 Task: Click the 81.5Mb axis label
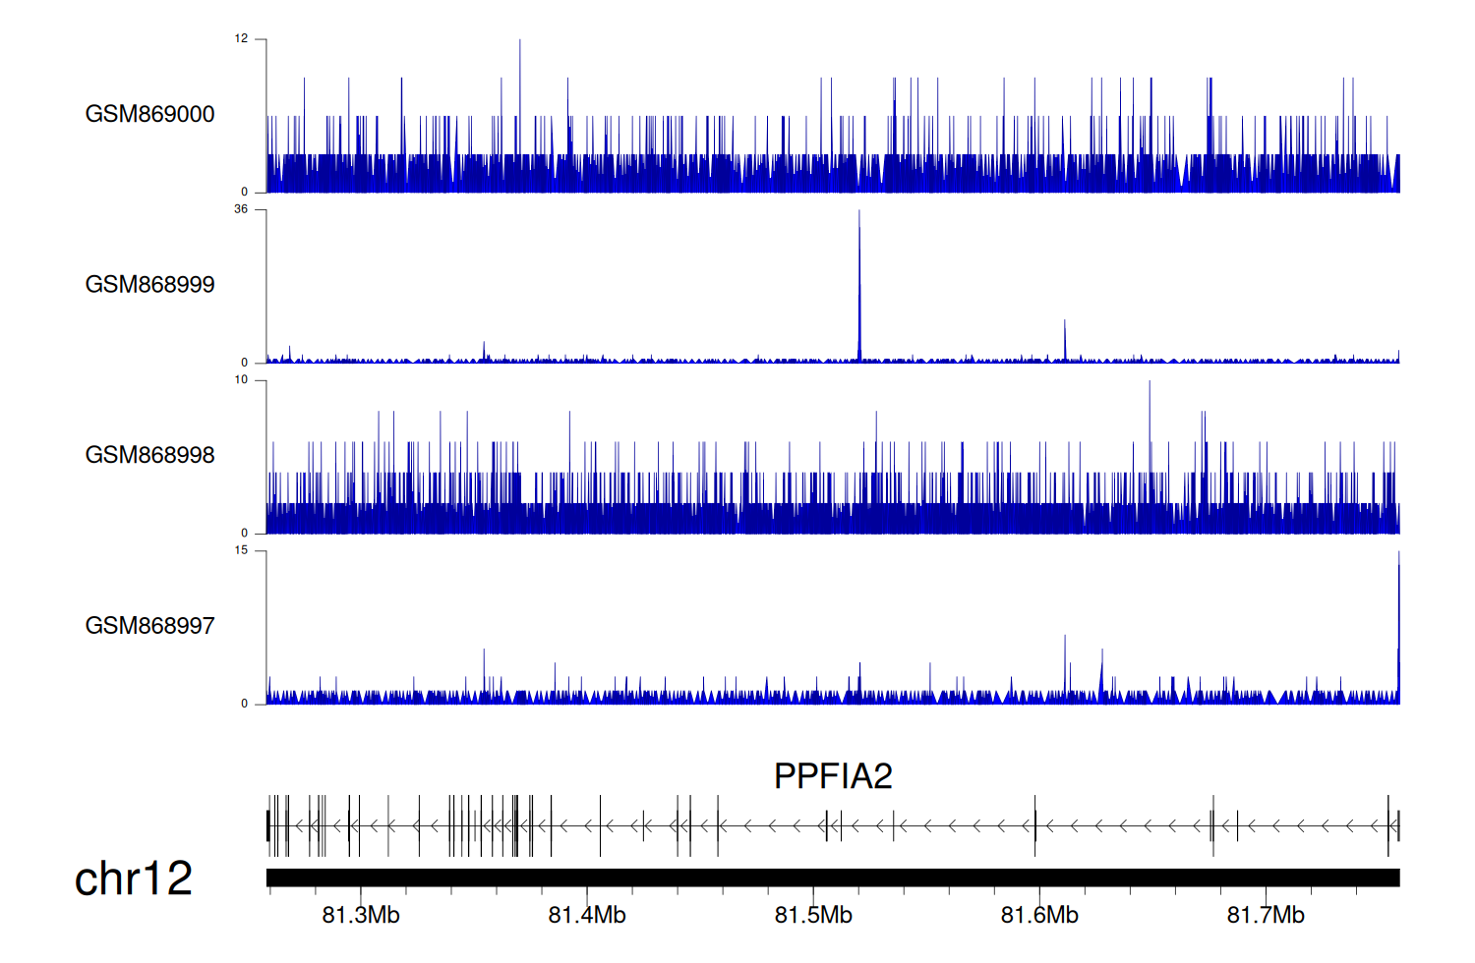pos(813,916)
